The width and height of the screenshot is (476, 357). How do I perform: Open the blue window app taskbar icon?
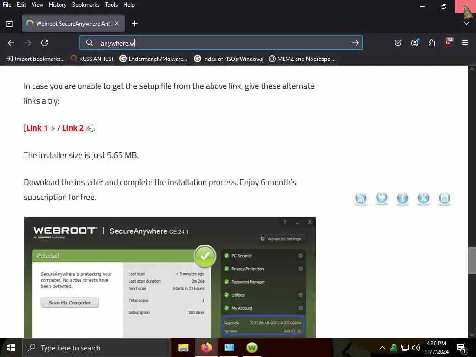229,348
